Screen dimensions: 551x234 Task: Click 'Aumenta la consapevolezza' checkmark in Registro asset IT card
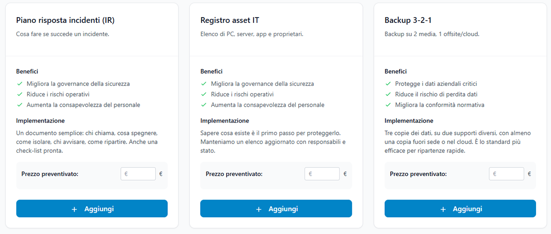204,105
